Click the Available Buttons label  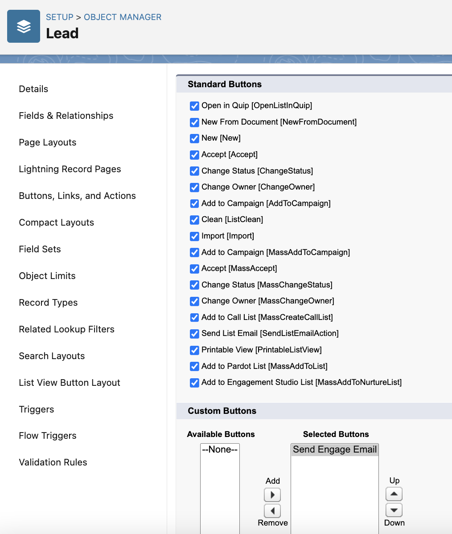(221, 434)
